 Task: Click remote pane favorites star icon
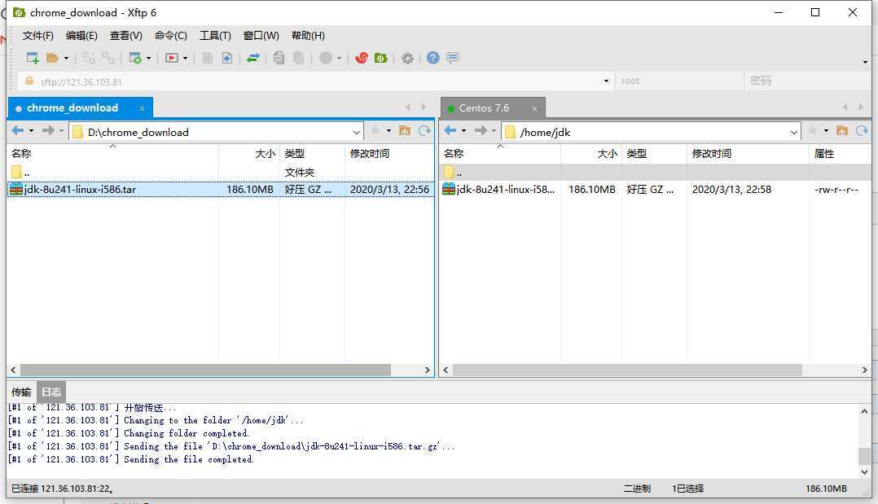pos(813,130)
